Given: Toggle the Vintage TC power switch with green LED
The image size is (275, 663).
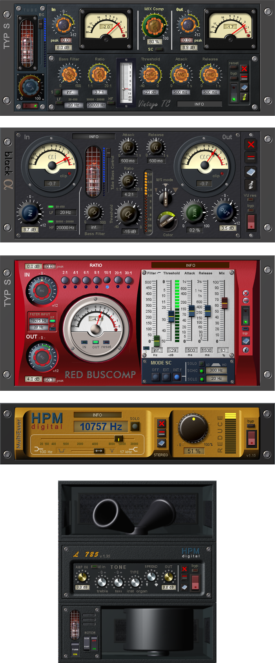Looking at the screenshot, I should [234, 92].
